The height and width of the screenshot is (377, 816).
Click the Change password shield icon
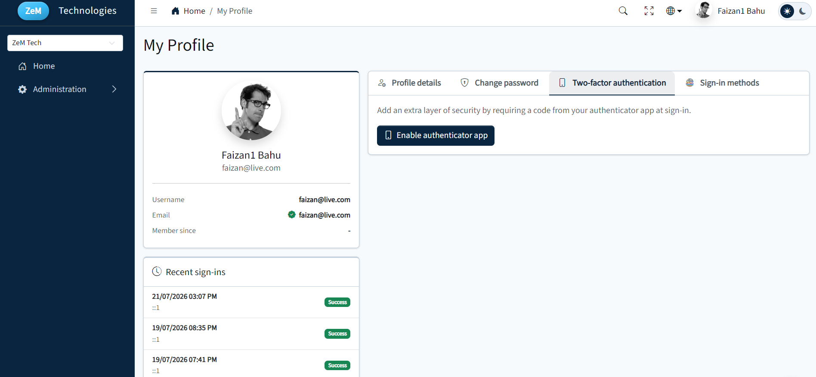click(464, 83)
